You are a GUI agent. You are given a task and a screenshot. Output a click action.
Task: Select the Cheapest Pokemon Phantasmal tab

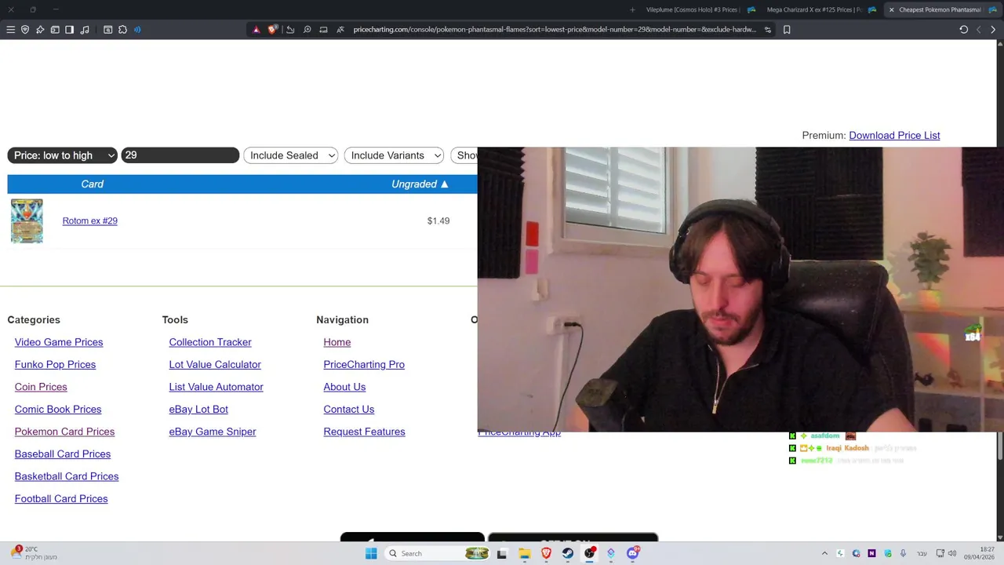tap(939, 9)
